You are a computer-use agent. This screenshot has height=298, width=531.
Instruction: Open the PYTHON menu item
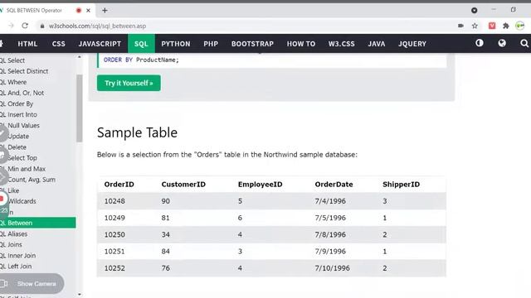[x=176, y=44]
